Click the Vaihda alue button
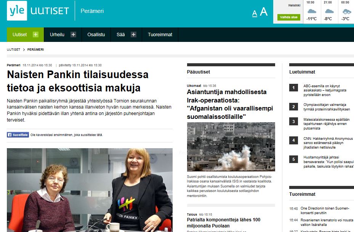Image resolution: width=354 pixels, height=232 pixels. [x=289, y=17]
